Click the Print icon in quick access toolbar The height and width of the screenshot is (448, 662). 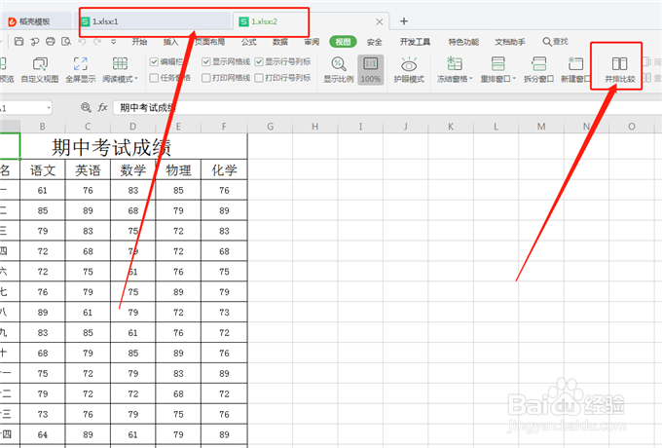51,41
